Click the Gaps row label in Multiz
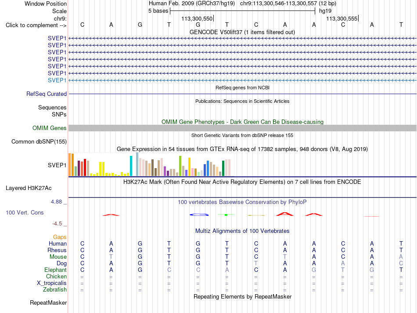The image size is (417, 313). (x=60, y=237)
